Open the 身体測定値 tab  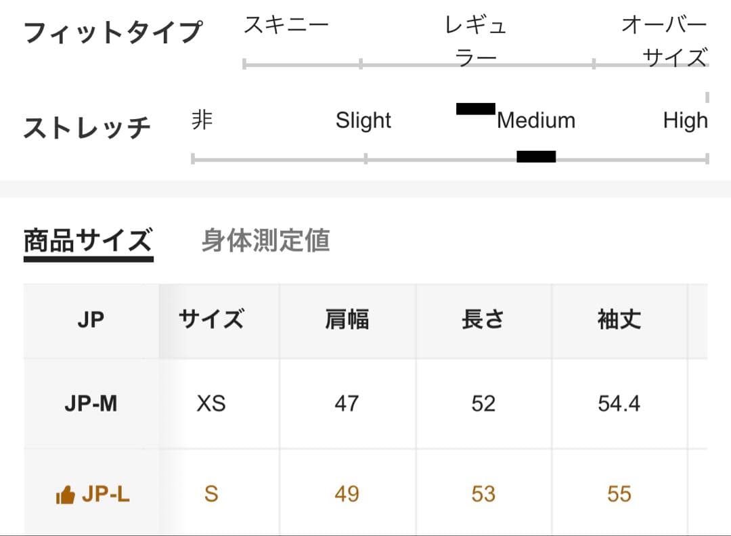(x=265, y=241)
